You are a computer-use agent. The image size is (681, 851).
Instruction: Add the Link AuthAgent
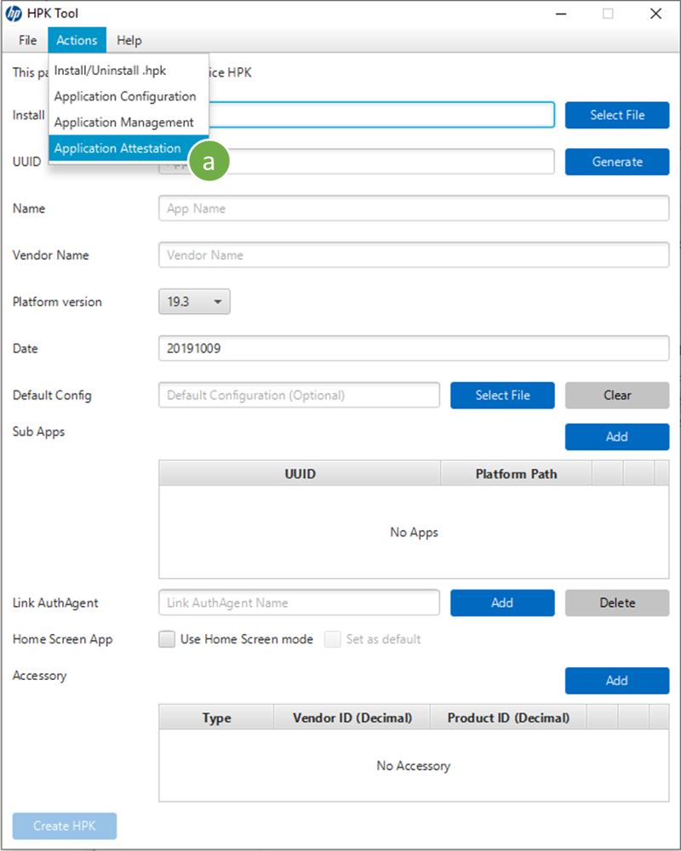click(502, 603)
